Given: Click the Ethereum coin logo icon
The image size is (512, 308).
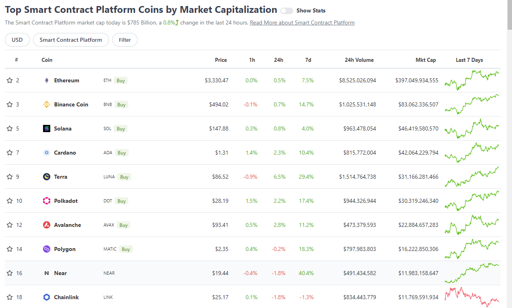Looking at the screenshot, I should [x=47, y=80].
